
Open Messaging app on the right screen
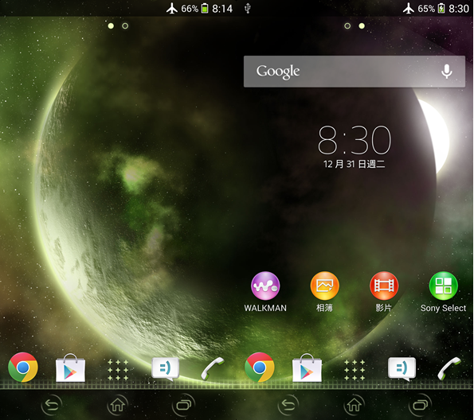pyautogui.click(x=402, y=369)
